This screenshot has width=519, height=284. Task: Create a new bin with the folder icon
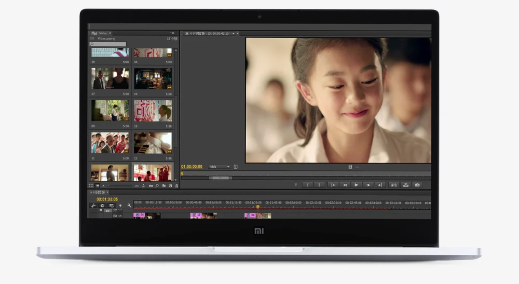pyautogui.click(x=164, y=186)
